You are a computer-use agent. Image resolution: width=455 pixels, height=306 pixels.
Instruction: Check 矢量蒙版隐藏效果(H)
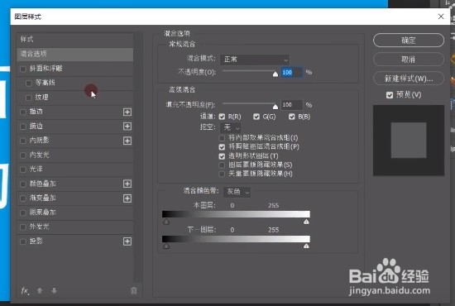(222, 174)
